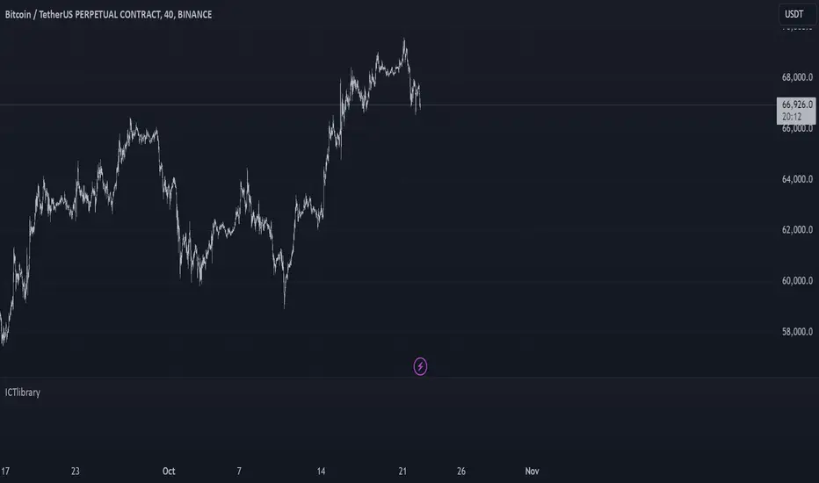Click the 66,926.0 current price label
The height and width of the screenshot is (483, 819).
pos(794,104)
